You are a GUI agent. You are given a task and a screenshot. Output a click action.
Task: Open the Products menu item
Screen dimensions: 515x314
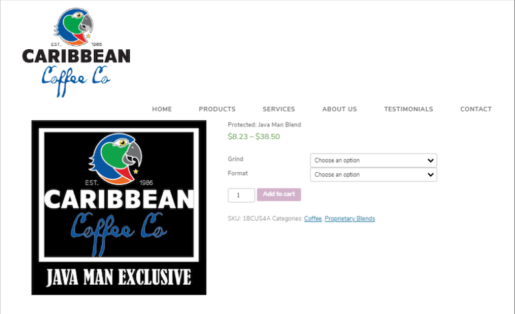[217, 109]
